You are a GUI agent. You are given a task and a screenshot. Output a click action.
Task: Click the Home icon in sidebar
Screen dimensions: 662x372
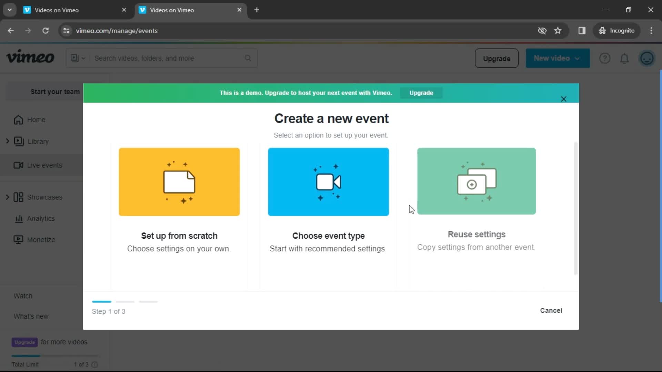point(18,120)
